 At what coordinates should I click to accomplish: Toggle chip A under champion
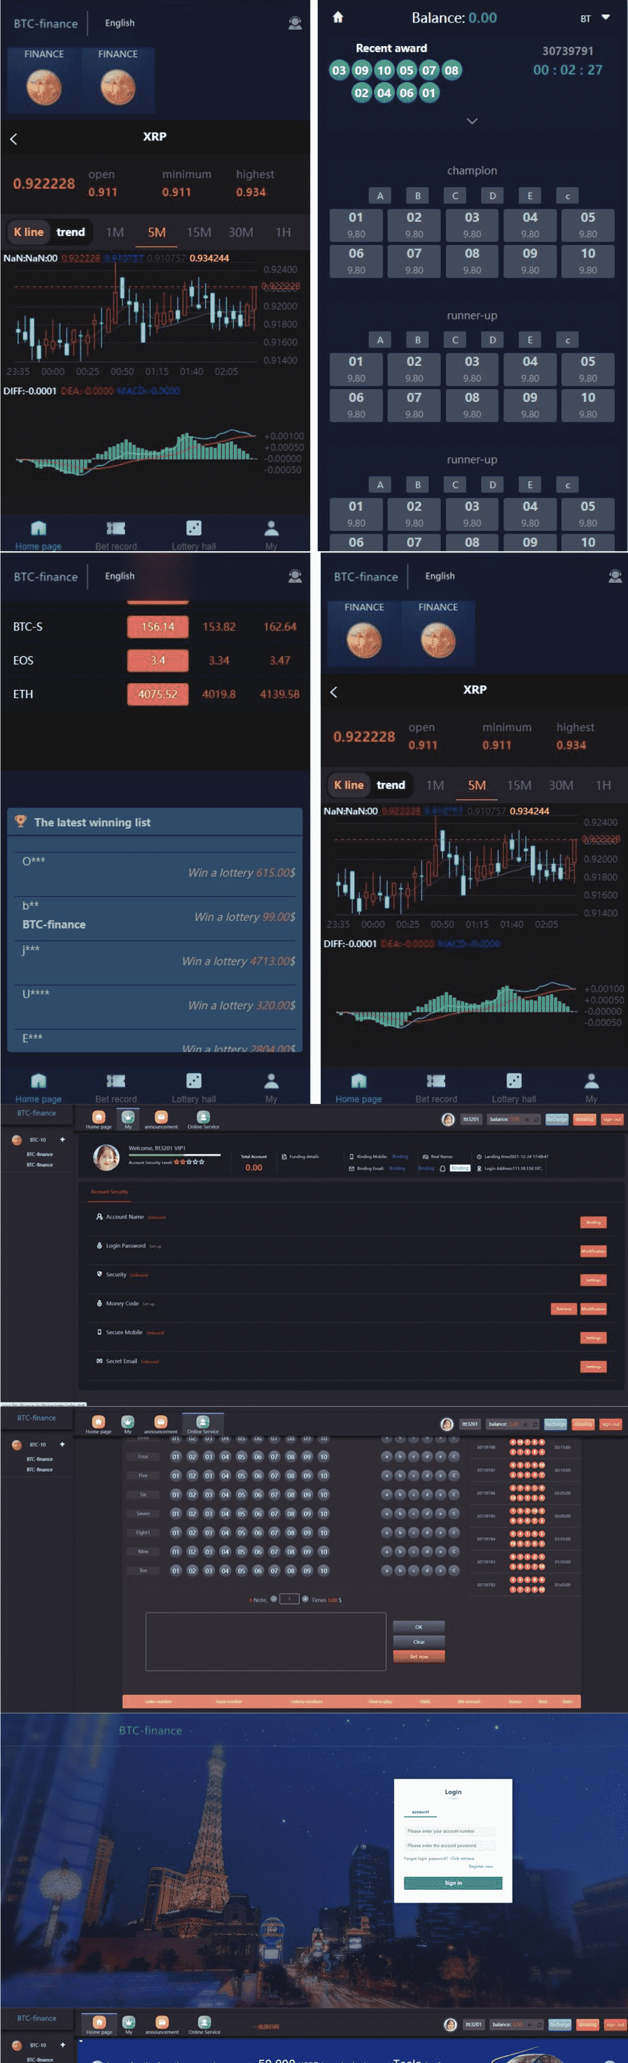coord(380,196)
